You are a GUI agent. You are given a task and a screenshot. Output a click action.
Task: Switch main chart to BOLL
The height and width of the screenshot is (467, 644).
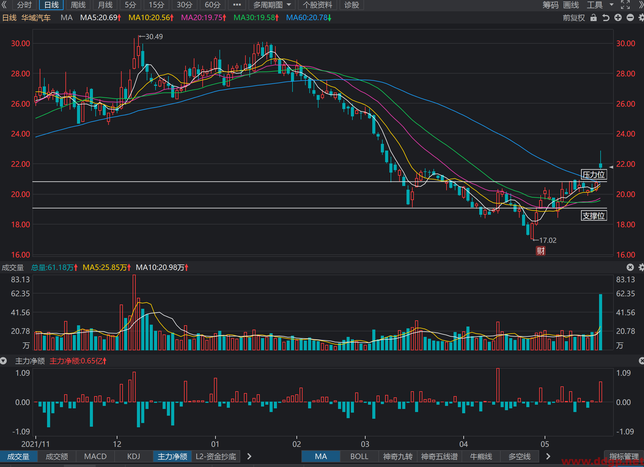tap(359, 456)
